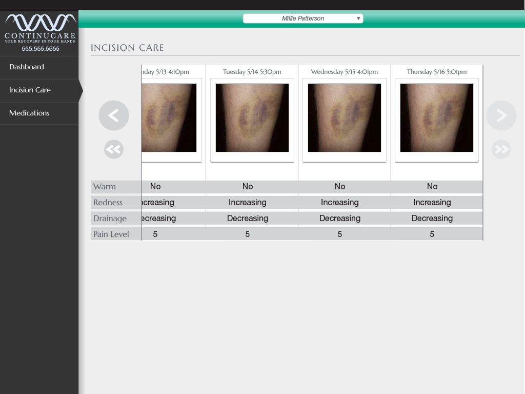Click the ContinuCare logo
The height and width of the screenshot is (394, 525).
point(40,29)
